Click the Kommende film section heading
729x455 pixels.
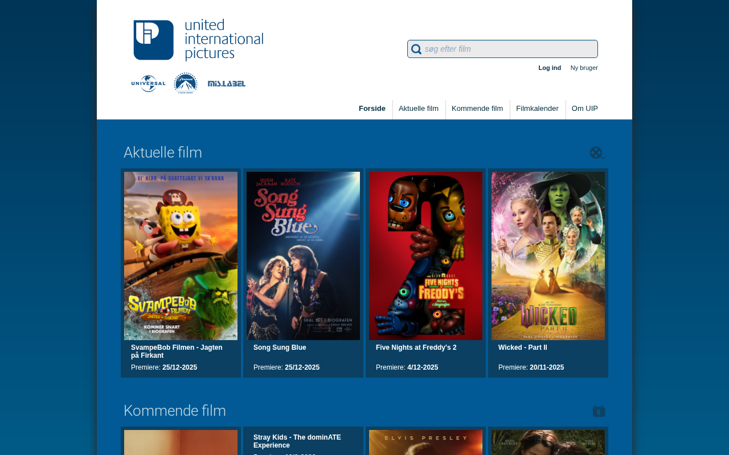click(175, 411)
